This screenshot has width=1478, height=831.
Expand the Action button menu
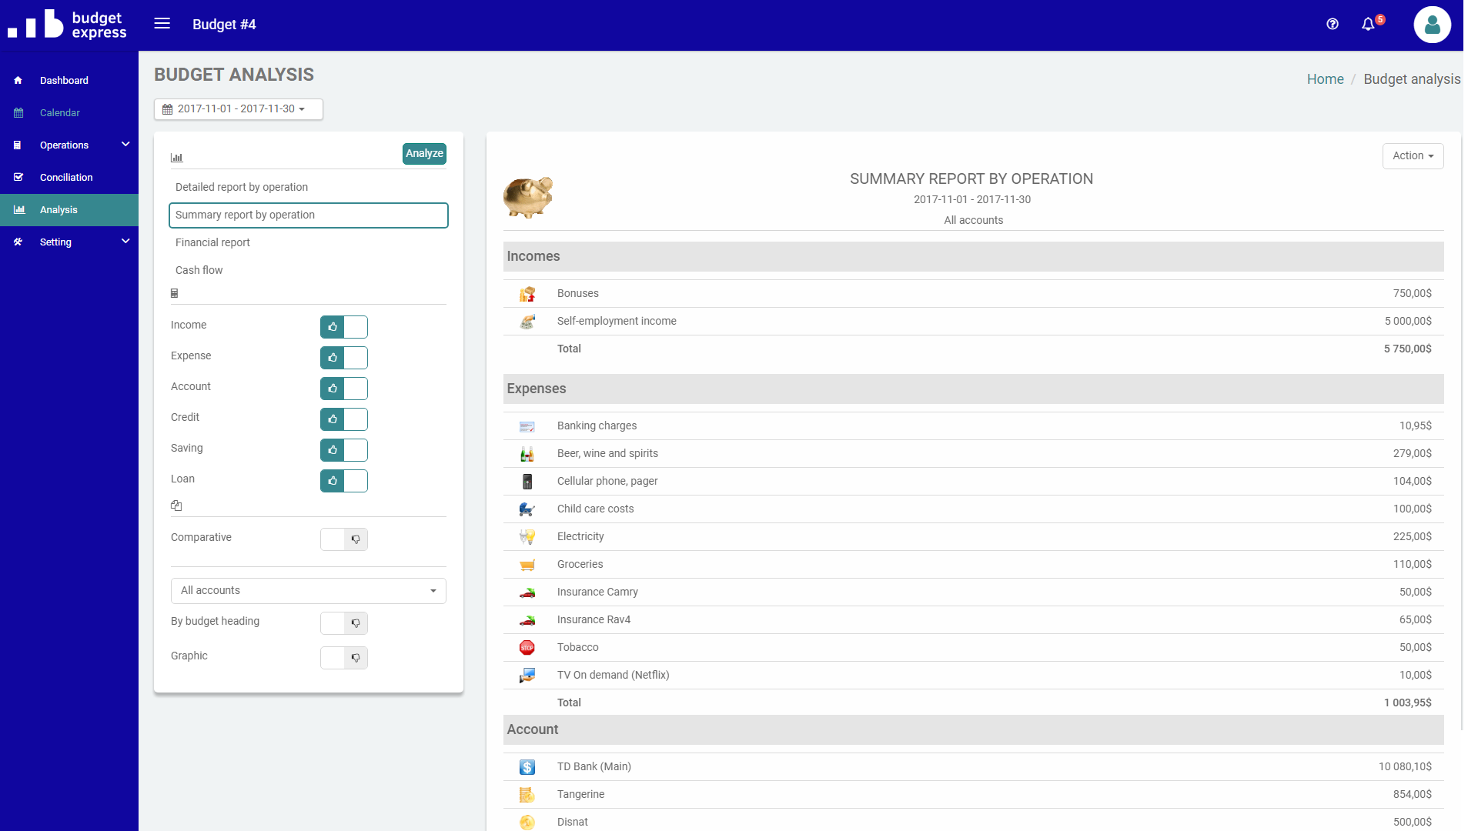click(1413, 155)
